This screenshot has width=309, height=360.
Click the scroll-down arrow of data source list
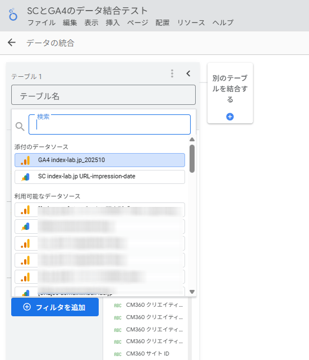(x=192, y=292)
